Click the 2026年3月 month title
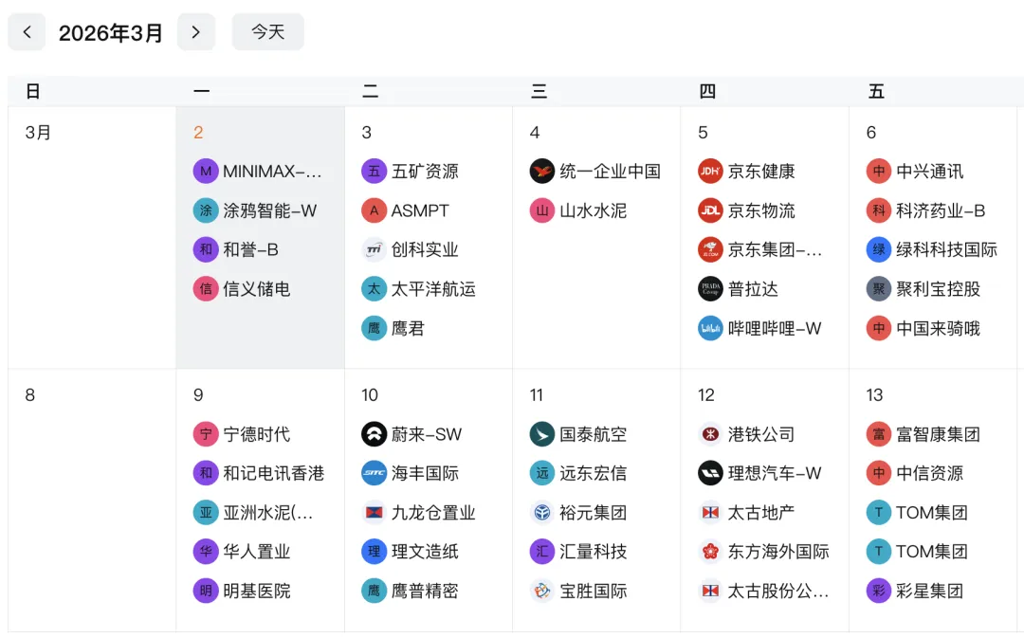The height and width of the screenshot is (638, 1024). click(111, 32)
